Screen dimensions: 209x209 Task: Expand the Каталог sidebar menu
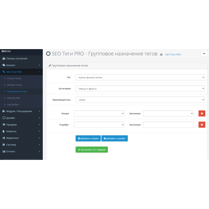tap(21, 65)
